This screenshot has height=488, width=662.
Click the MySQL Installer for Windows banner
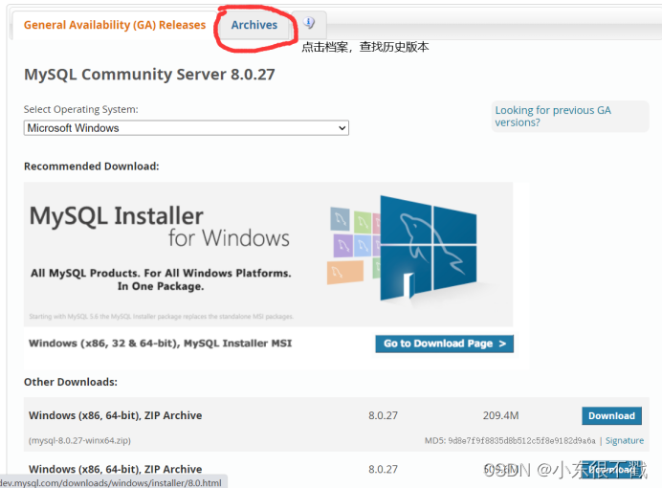point(269,255)
